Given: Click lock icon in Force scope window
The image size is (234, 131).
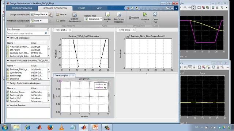Looking at the screenshot, I should pos(218,67).
